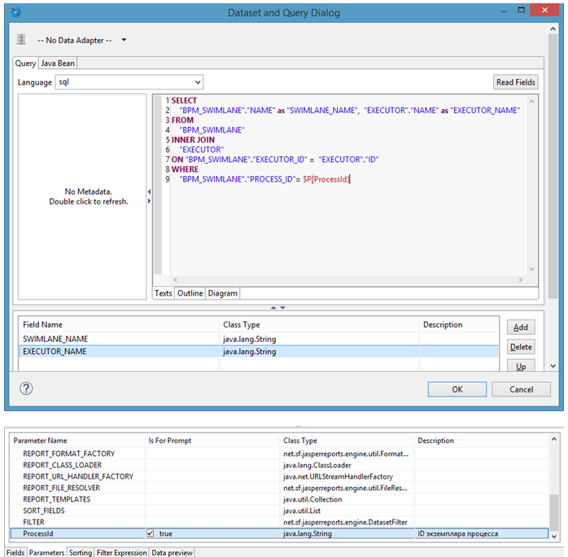Toggle the ProcessId Is For Prompt checkbox

click(151, 533)
